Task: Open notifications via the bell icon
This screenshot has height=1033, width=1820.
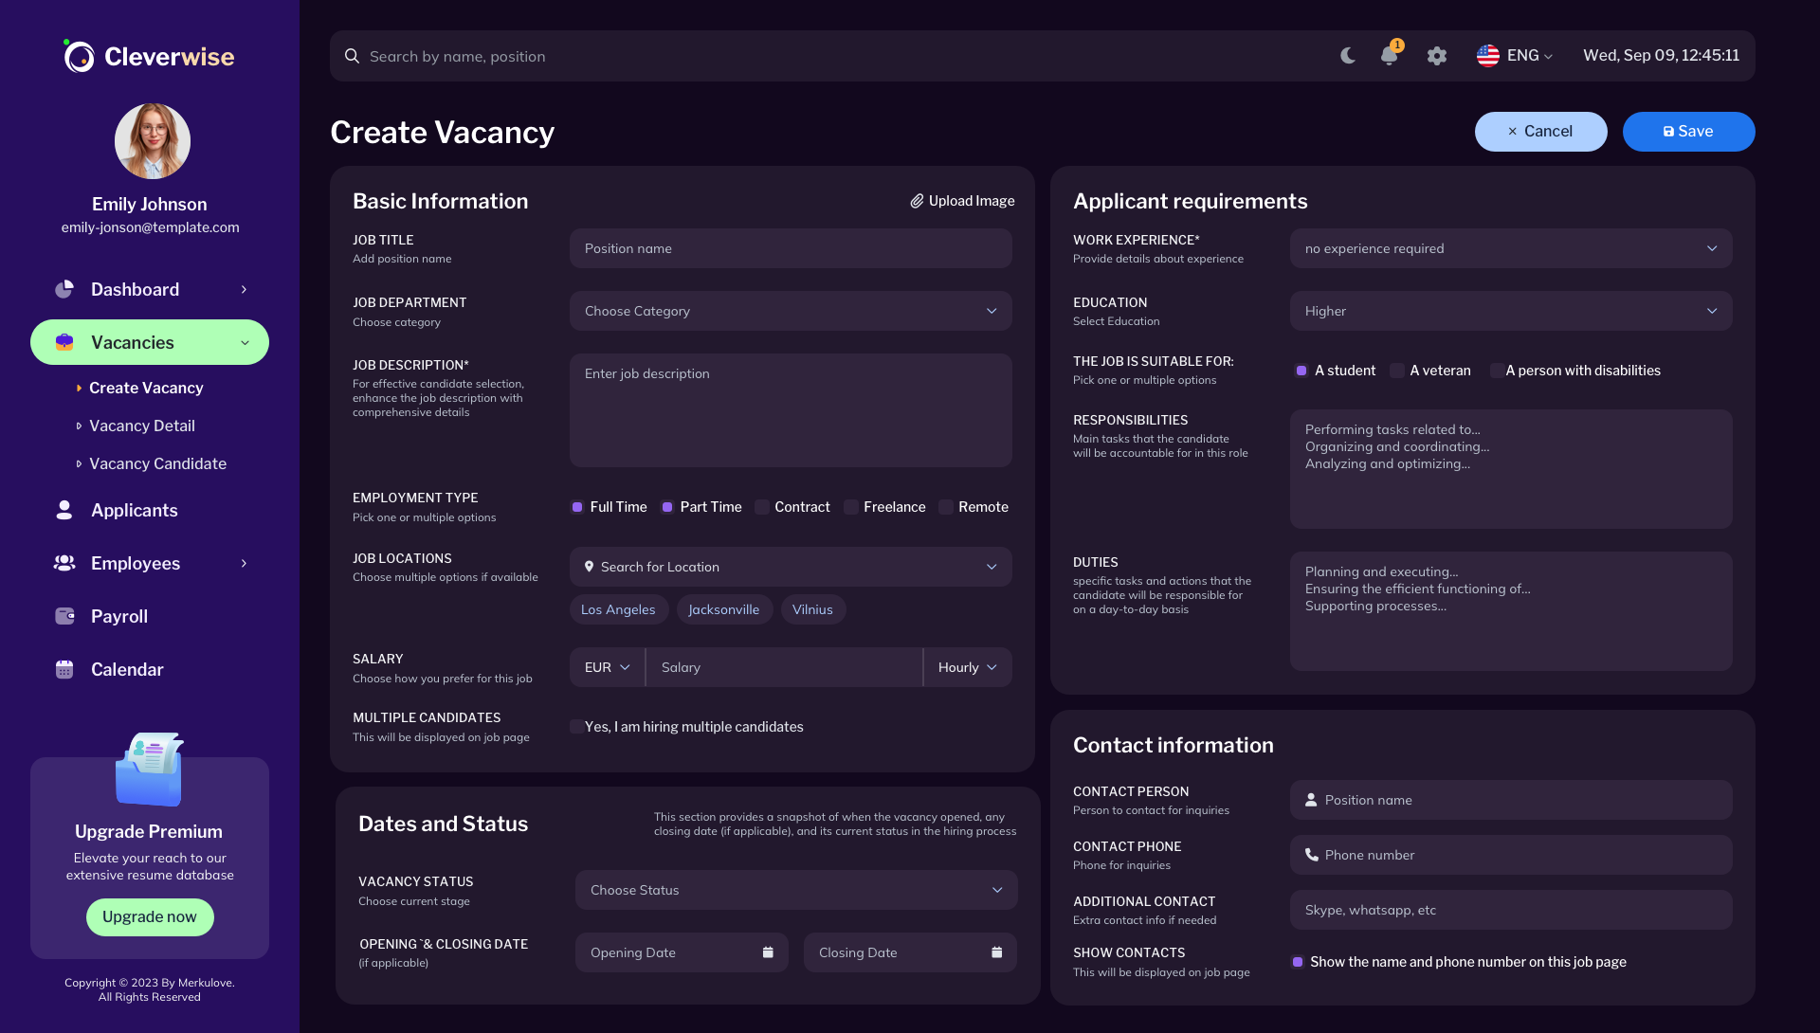Action: pos(1388,56)
